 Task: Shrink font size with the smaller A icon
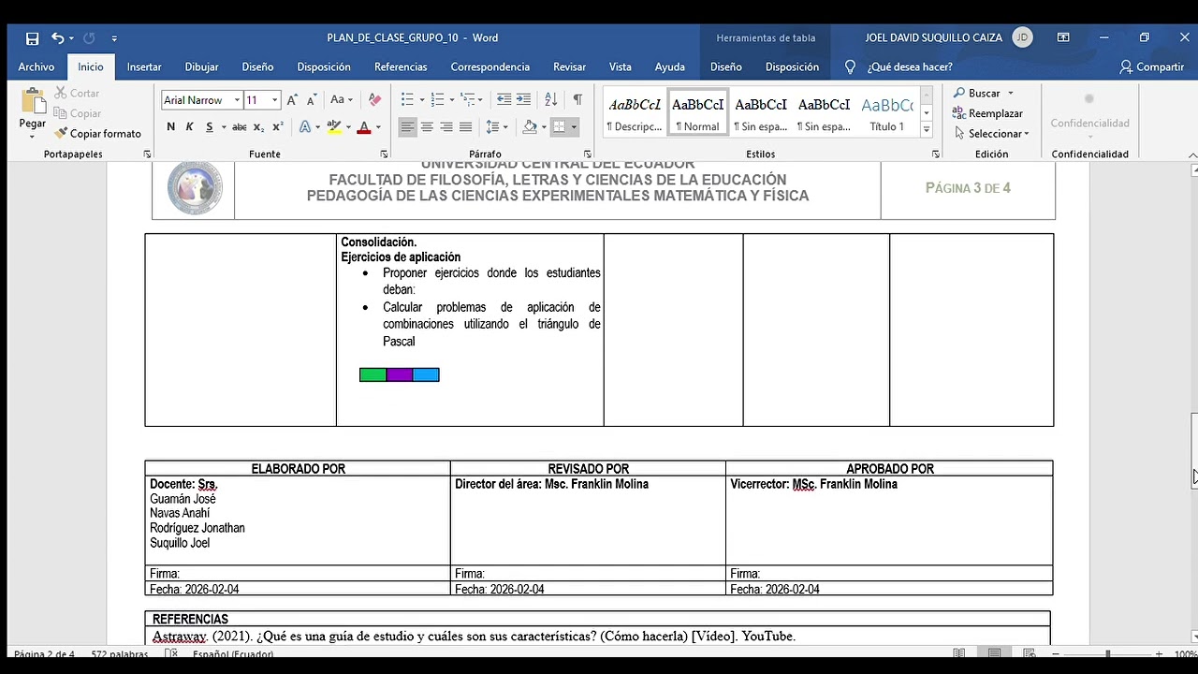[311, 100]
